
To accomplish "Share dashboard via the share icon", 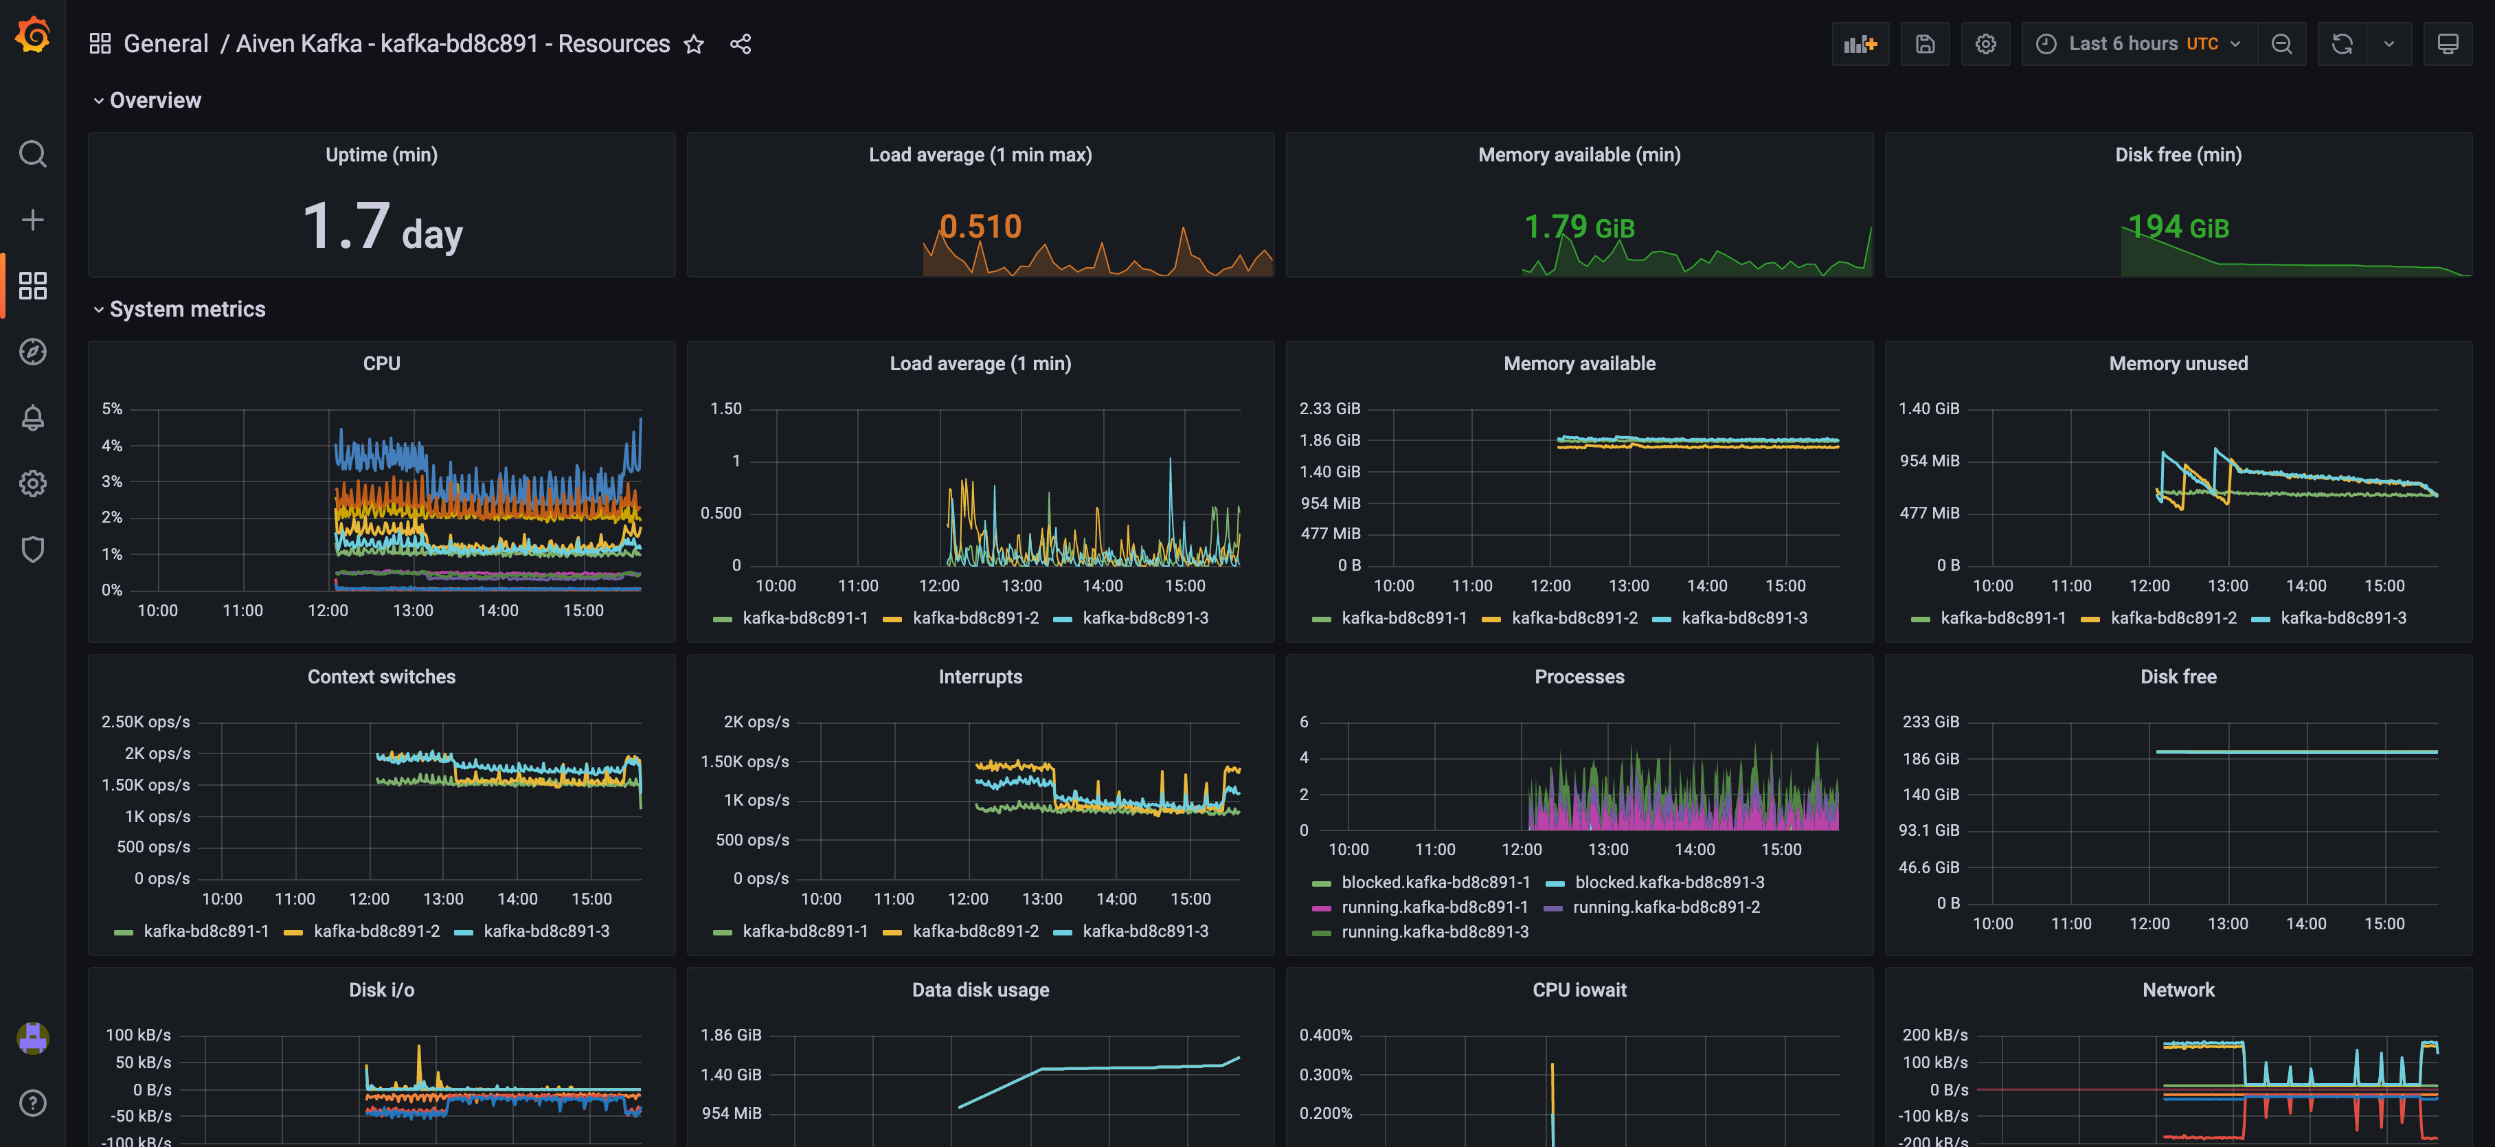I will click(x=740, y=45).
